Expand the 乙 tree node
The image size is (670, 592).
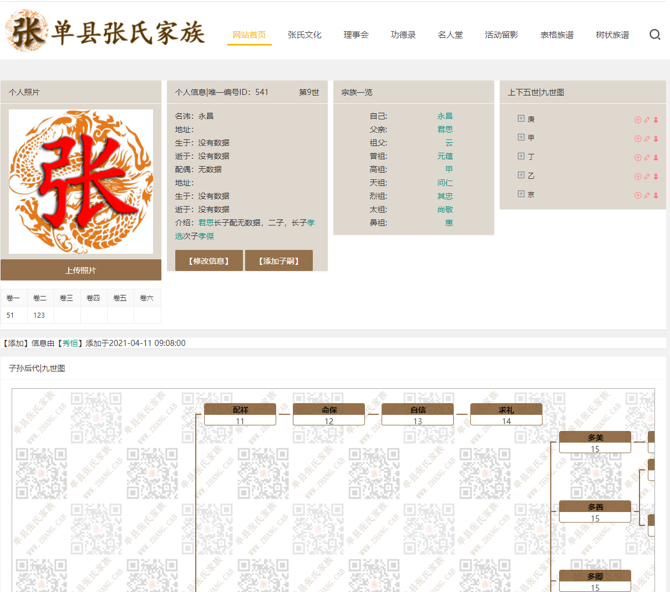(521, 175)
